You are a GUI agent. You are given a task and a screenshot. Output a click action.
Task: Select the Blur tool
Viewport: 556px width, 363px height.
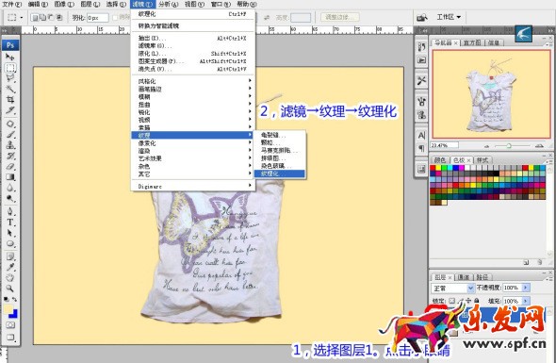tap(10, 188)
